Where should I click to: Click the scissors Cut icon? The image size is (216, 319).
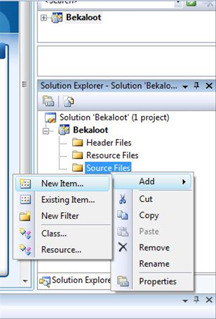pyautogui.click(x=123, y=199)
